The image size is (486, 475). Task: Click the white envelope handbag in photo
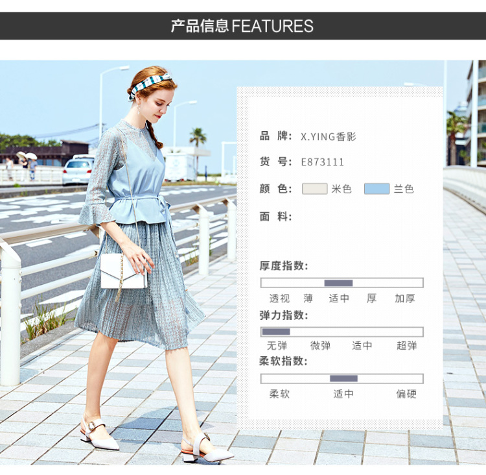[x=123, y=271]
